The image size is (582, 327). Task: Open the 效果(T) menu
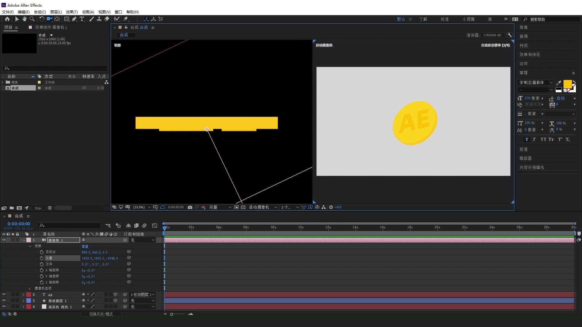pyautogui.click(x=72, y=12)
